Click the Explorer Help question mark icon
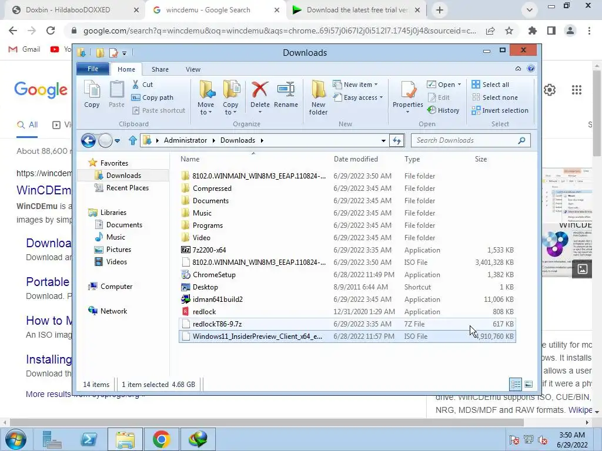This screenshot has height=451, width=602. click(531, 68)
